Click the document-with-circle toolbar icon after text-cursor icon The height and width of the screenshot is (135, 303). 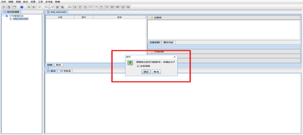pos(102,7)
